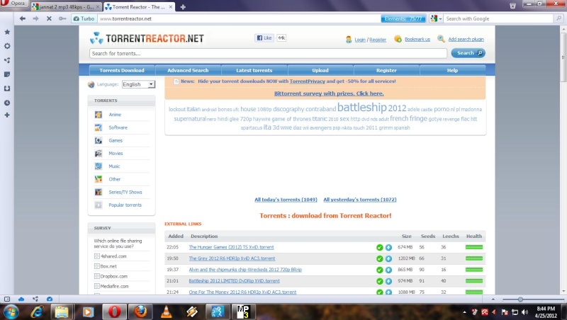Open the Latest torrents tab
This screenshot has height=320, width=567.
(x=254, y=70)
